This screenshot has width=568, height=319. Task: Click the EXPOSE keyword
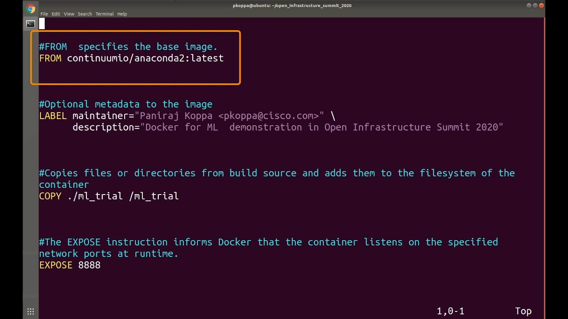click(x=55, y=265)
